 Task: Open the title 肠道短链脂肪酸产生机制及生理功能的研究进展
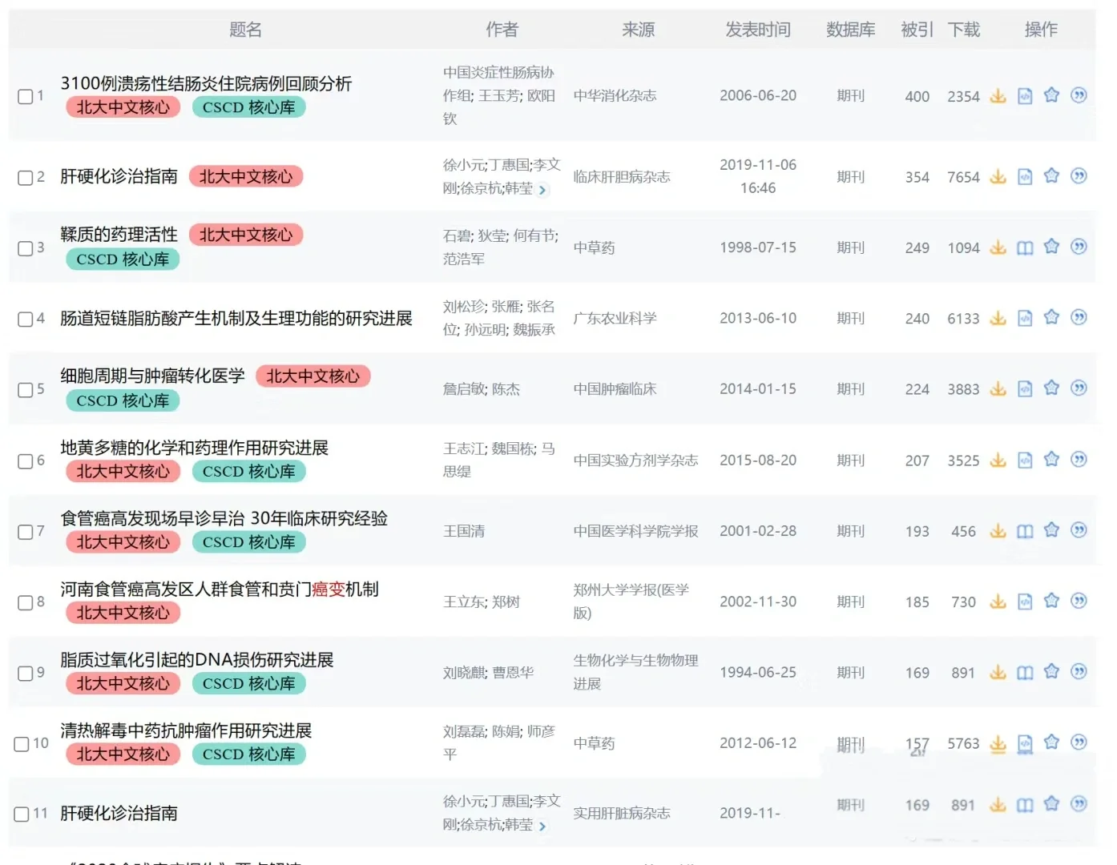tap(236, 319)
